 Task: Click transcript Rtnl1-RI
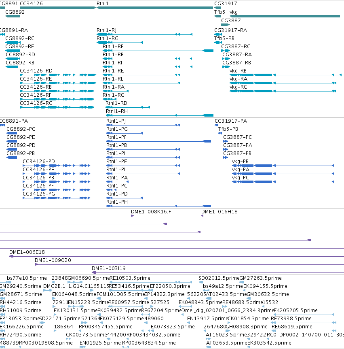pos(112,63)
